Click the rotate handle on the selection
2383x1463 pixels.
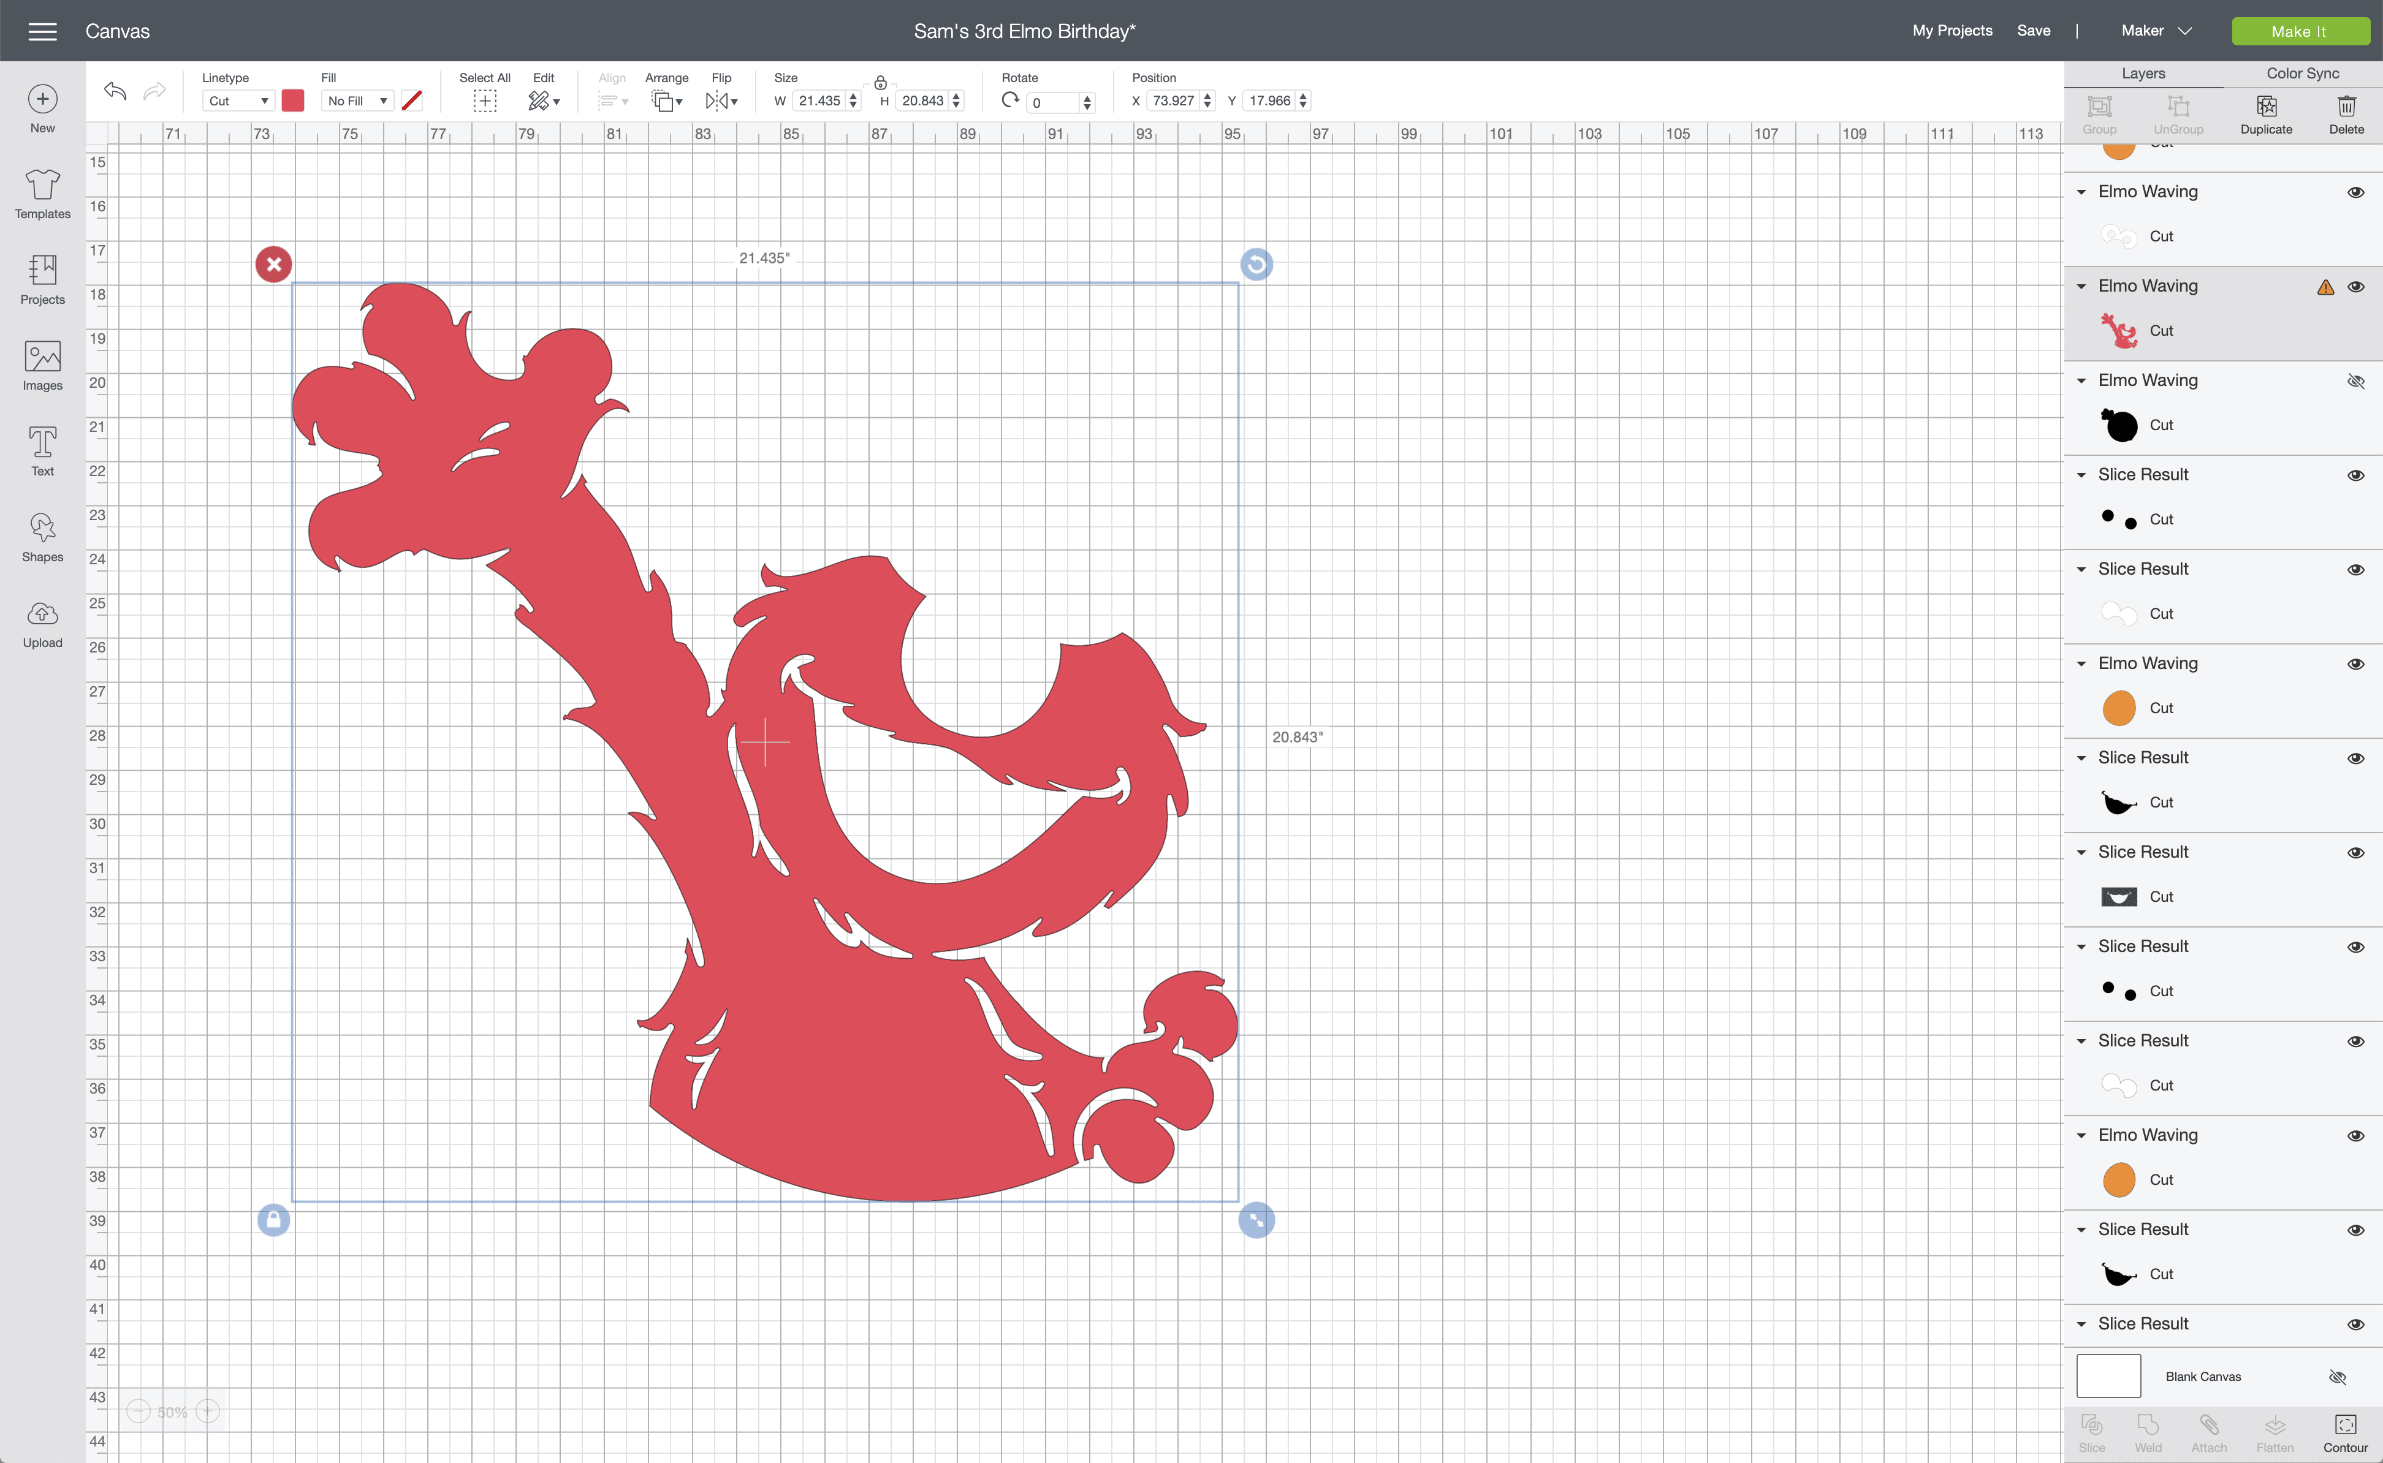coord(1255,264)
